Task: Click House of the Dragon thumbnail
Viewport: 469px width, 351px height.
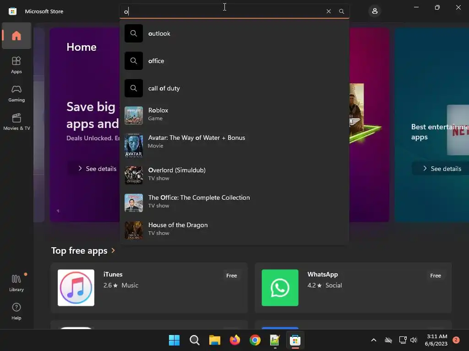Action: pos(134,230)
